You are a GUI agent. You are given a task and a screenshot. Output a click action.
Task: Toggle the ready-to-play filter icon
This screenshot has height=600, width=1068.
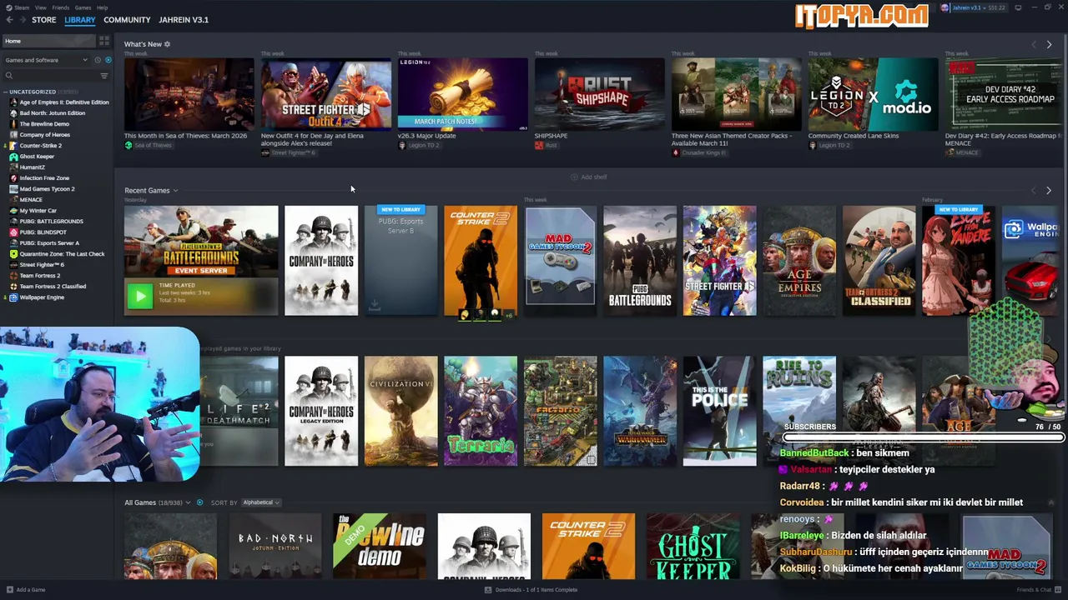[108, 60]
